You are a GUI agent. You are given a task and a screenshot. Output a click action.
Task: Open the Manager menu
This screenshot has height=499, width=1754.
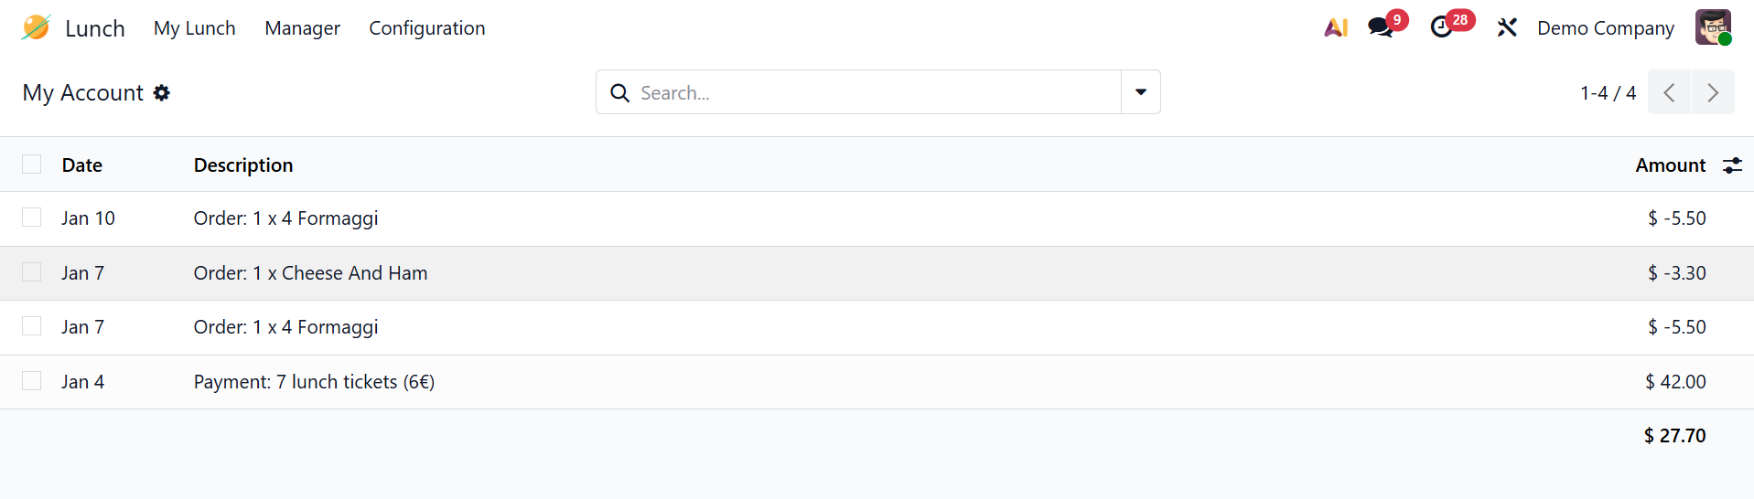coord(302,28)
